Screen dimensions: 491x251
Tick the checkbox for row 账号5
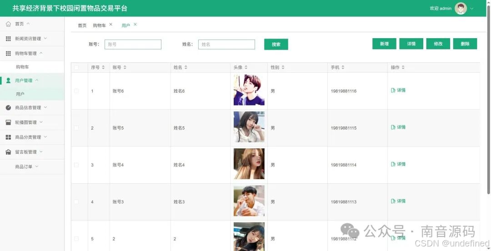(x=76, y=128)
